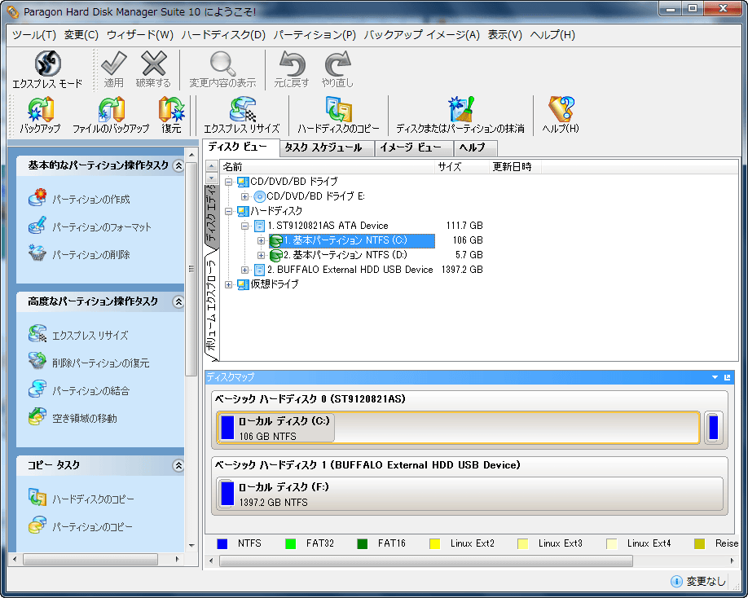
Task: Collapse the CD/DVD/BD ドライブ tree node
Action: point(228,182)
